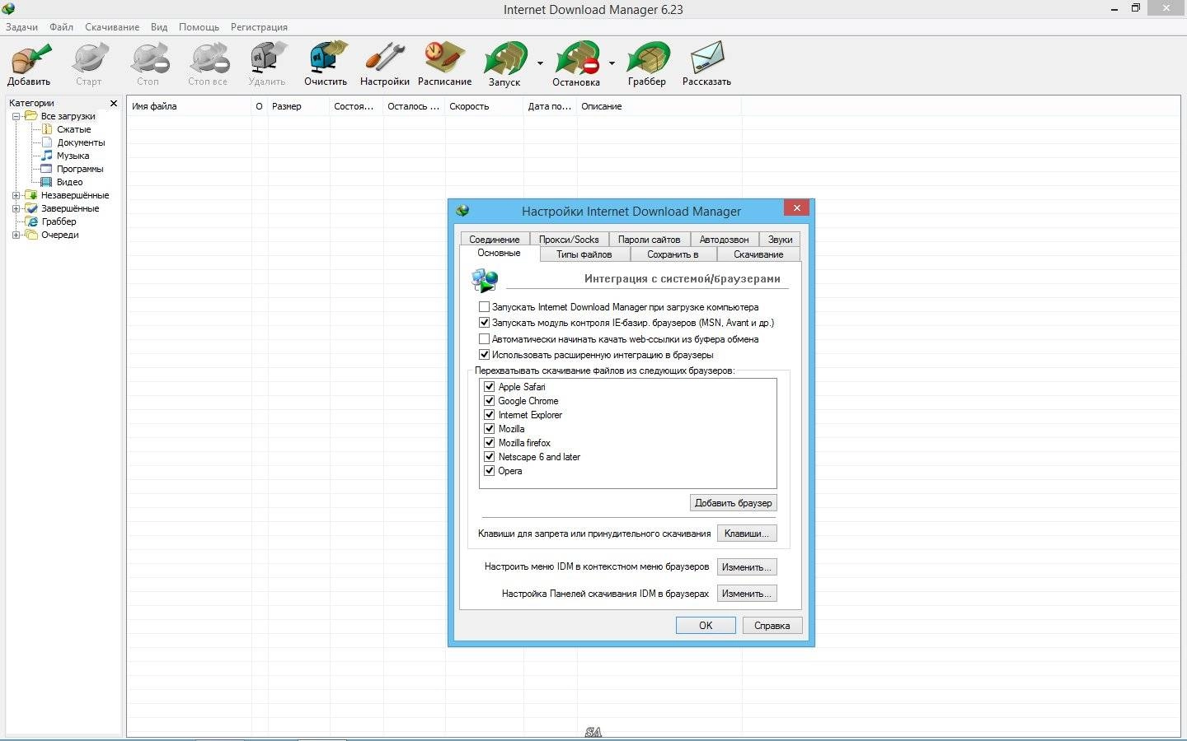
Task: Open the Скачивание menu
Action: (112, 27)
